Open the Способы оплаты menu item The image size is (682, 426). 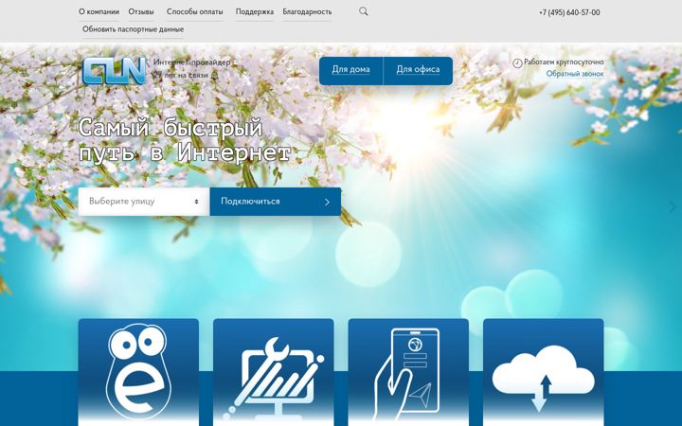[195, 11]
